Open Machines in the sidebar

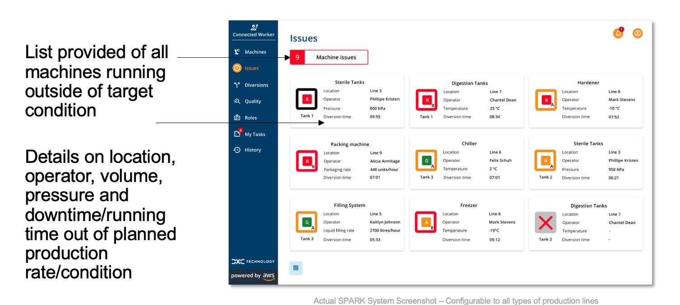click(x=255, y=52)
